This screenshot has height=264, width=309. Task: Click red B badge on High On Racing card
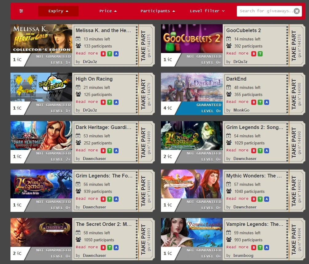[x=103, y=102]
